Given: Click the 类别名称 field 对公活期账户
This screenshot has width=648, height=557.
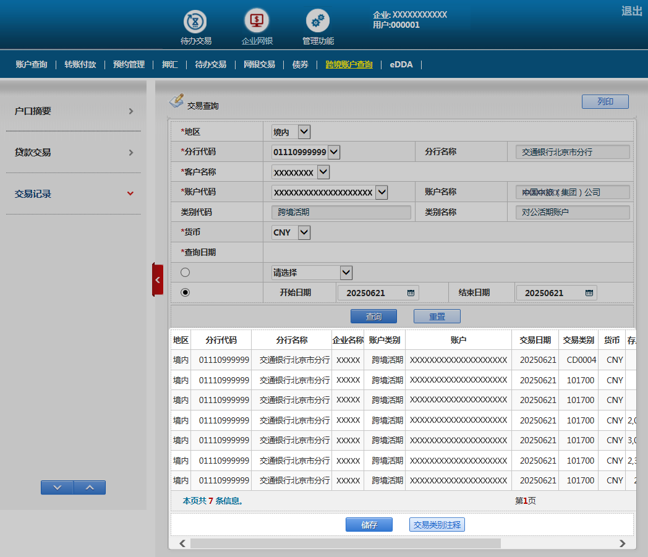Looking at the screenshot, I should (573, 213).
